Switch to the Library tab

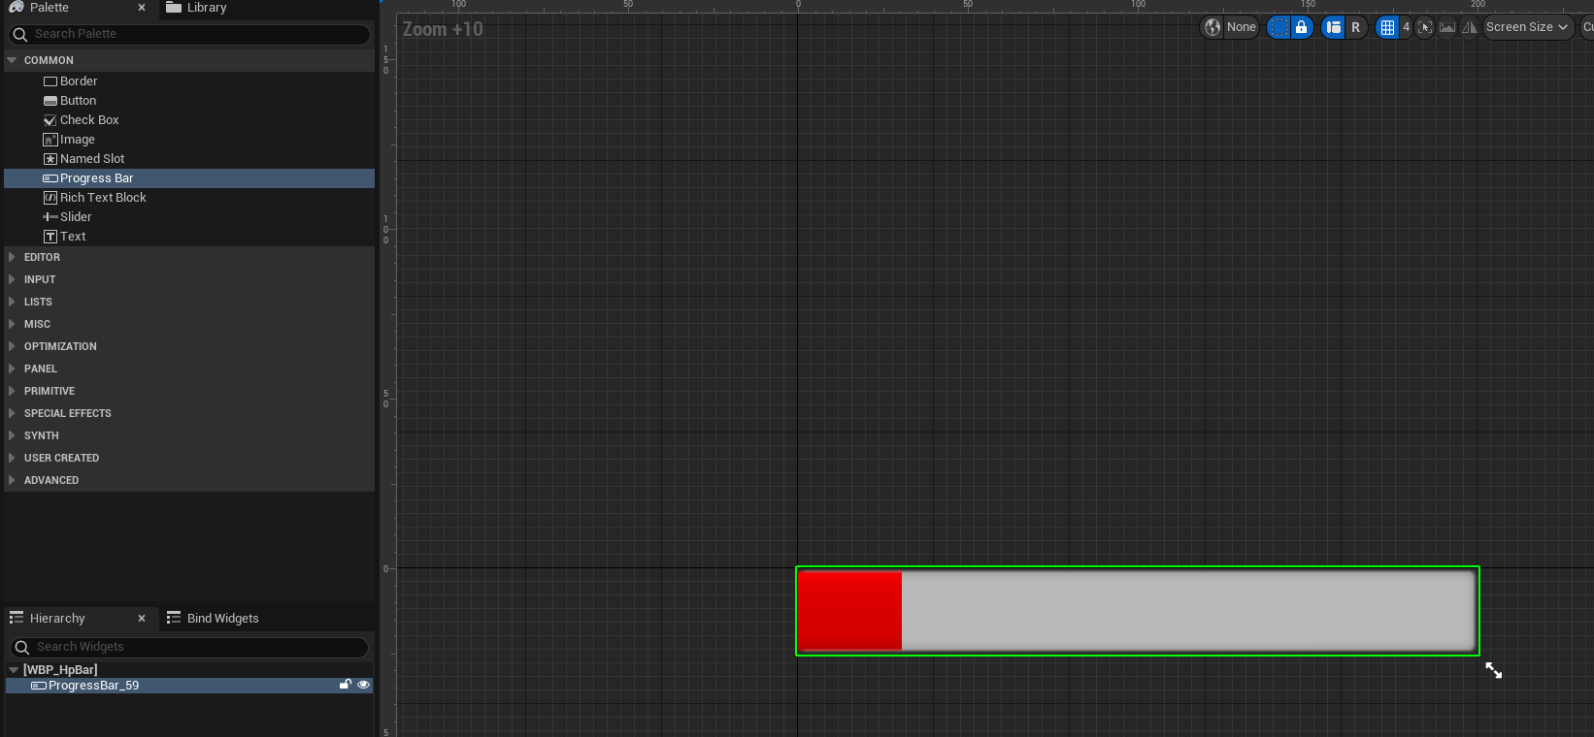click(197, 7)
